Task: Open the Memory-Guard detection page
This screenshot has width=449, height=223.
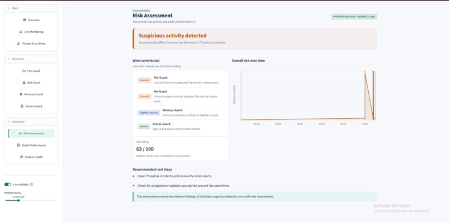Action: tap(31, 94)
